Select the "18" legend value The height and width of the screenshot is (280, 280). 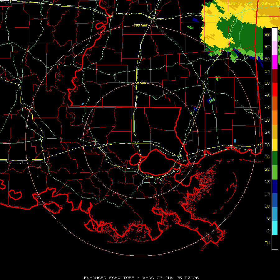click(x=267, y=182)
